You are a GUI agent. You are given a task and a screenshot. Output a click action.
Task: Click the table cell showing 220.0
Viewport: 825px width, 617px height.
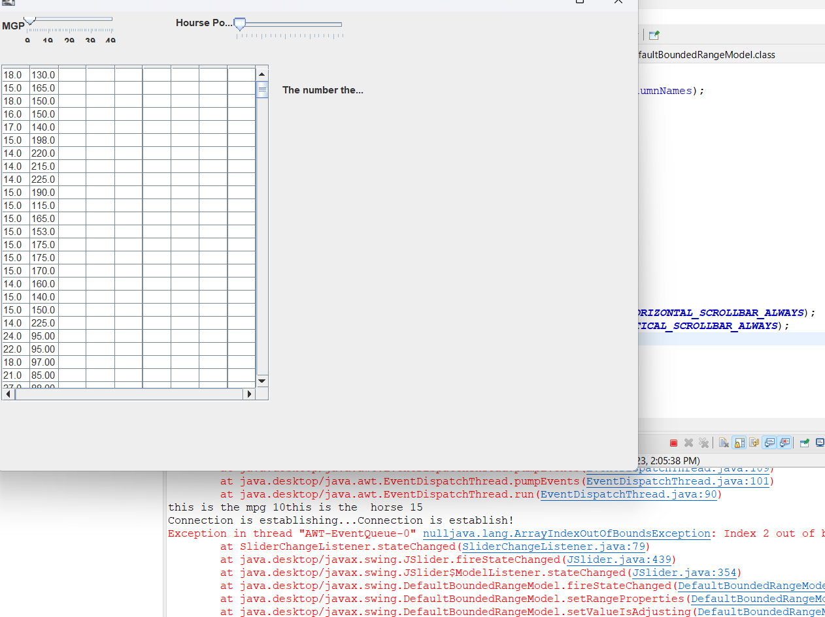click(x=43, y=153)
